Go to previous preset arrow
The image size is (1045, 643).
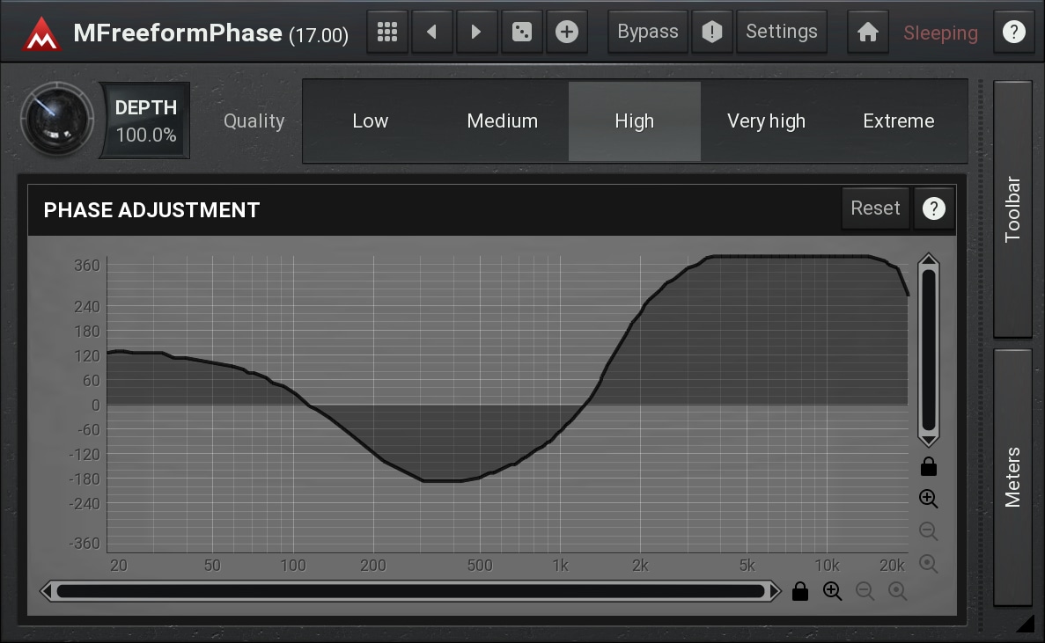pyautogui.click(x=431, y=33)
